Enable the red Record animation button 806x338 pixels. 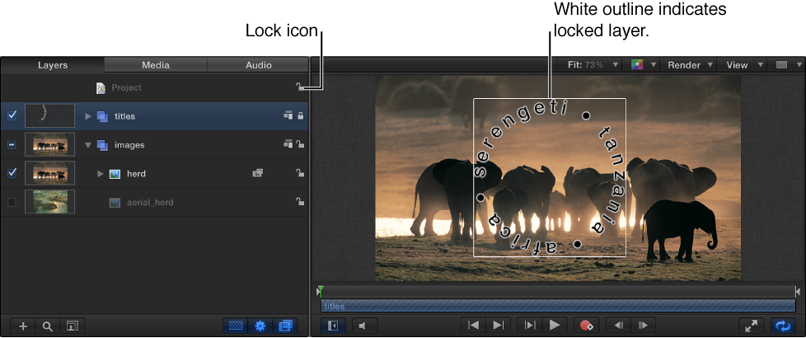587,325
